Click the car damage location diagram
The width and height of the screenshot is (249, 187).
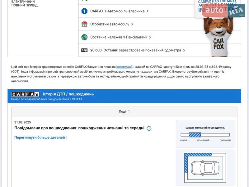pos(205,168)
